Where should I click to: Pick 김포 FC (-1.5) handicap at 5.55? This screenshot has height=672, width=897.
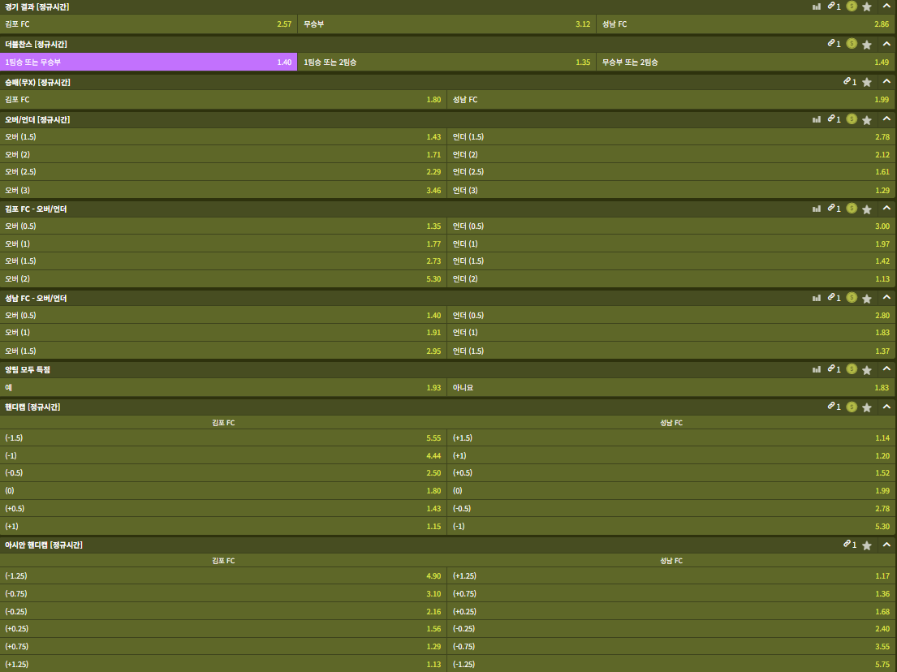223,438
